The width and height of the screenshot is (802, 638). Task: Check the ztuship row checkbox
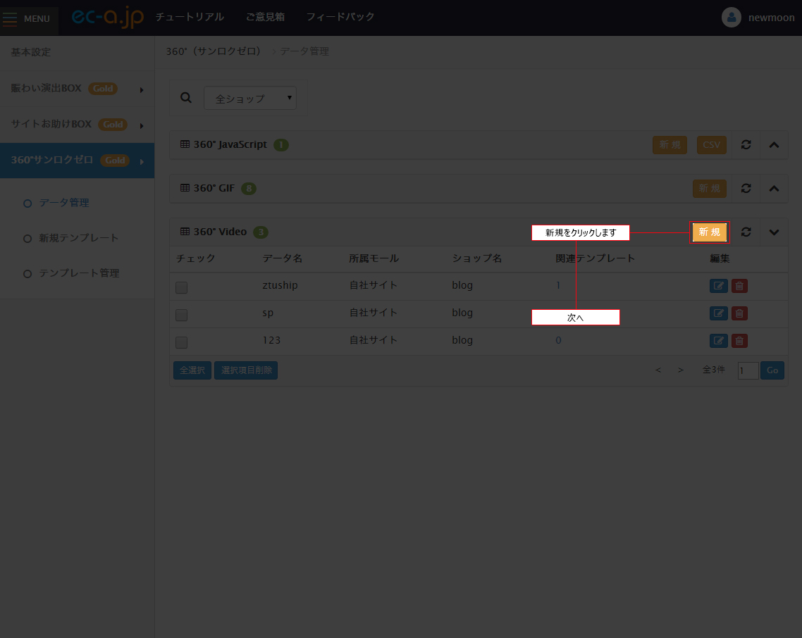click(182, 287)
